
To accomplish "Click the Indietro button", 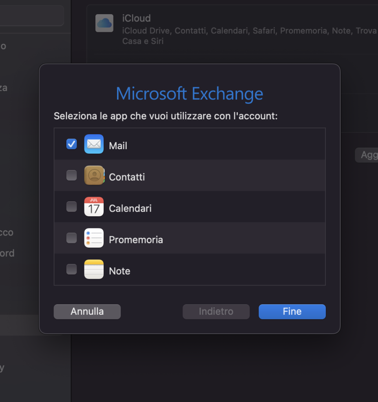I will tap(216, 311).
